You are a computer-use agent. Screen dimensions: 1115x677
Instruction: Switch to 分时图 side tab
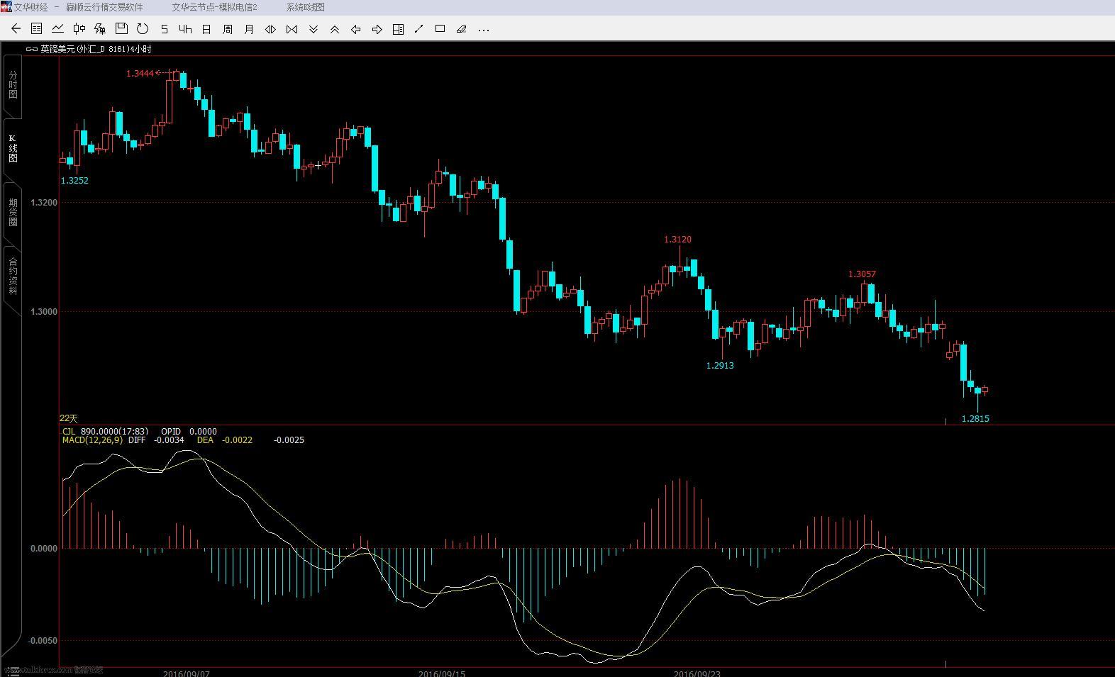click(x=13, y=84)
